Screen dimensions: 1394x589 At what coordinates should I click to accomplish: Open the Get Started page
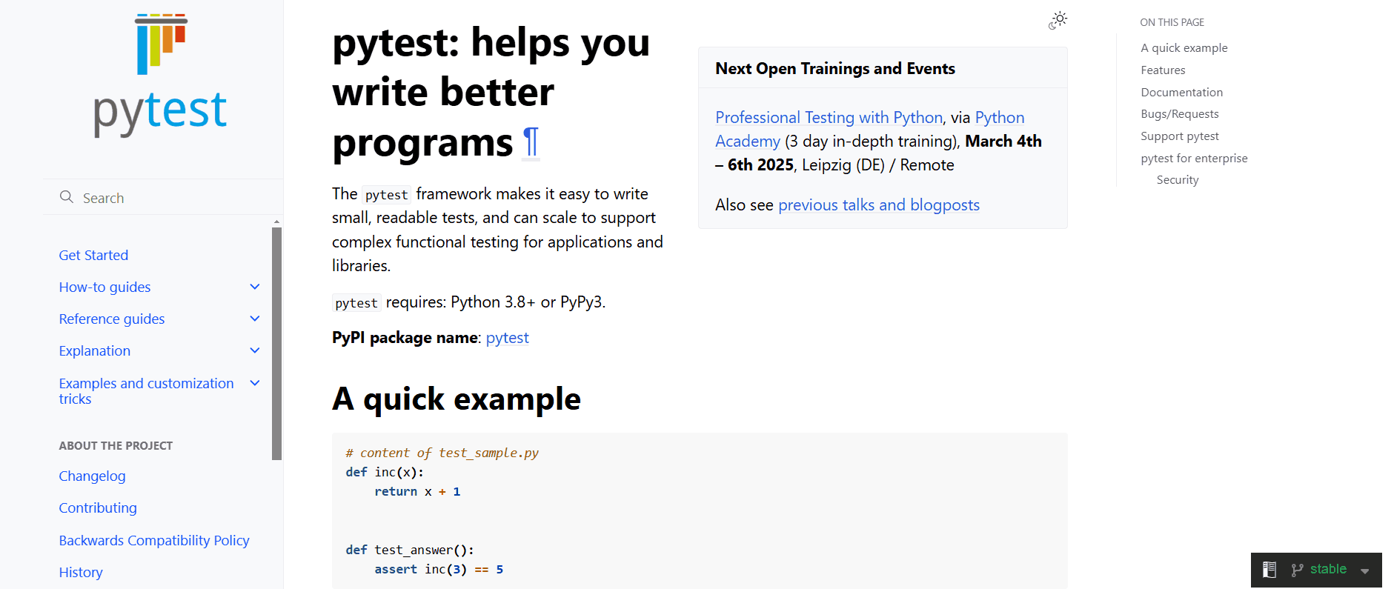pos(93,255)
